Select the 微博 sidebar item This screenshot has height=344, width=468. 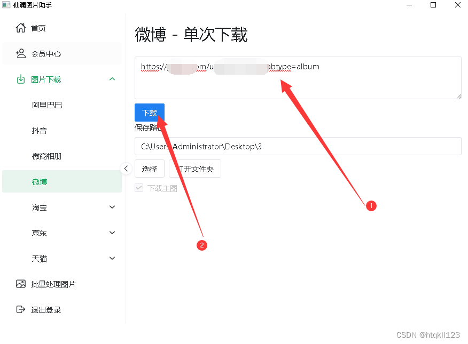pos(62,181)
